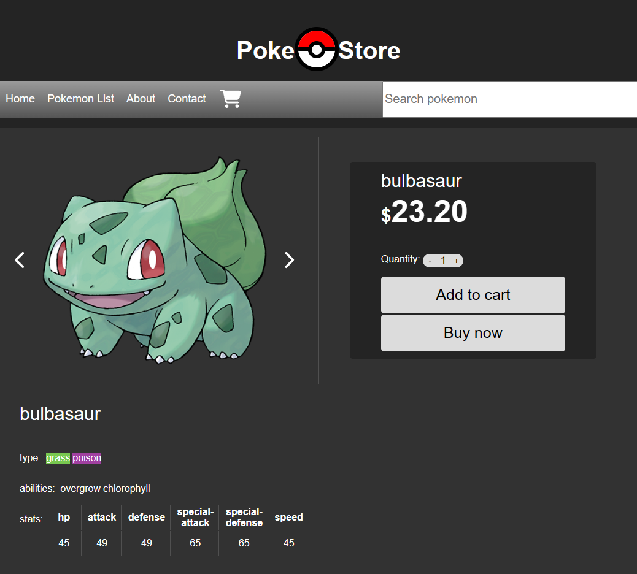Click the Buy now button
637x574 pixels.
(473, 332)
